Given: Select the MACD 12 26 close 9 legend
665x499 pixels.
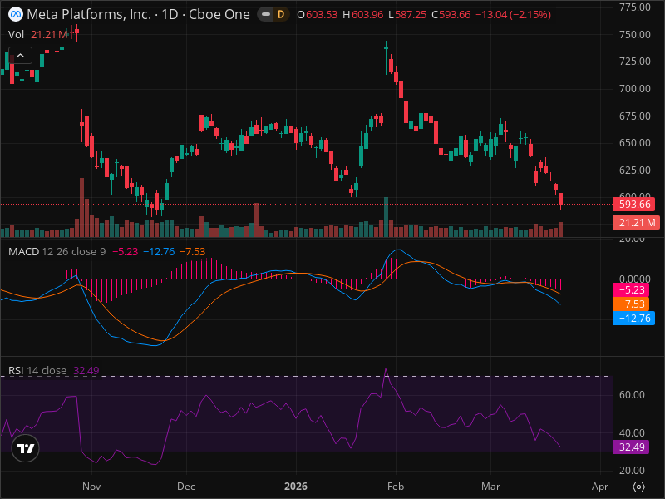Looking at the screenshot, I should pos(57,252).
